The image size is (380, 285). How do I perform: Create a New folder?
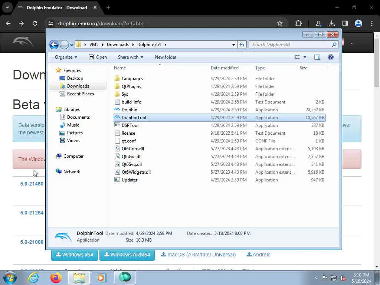click(166, 57)
